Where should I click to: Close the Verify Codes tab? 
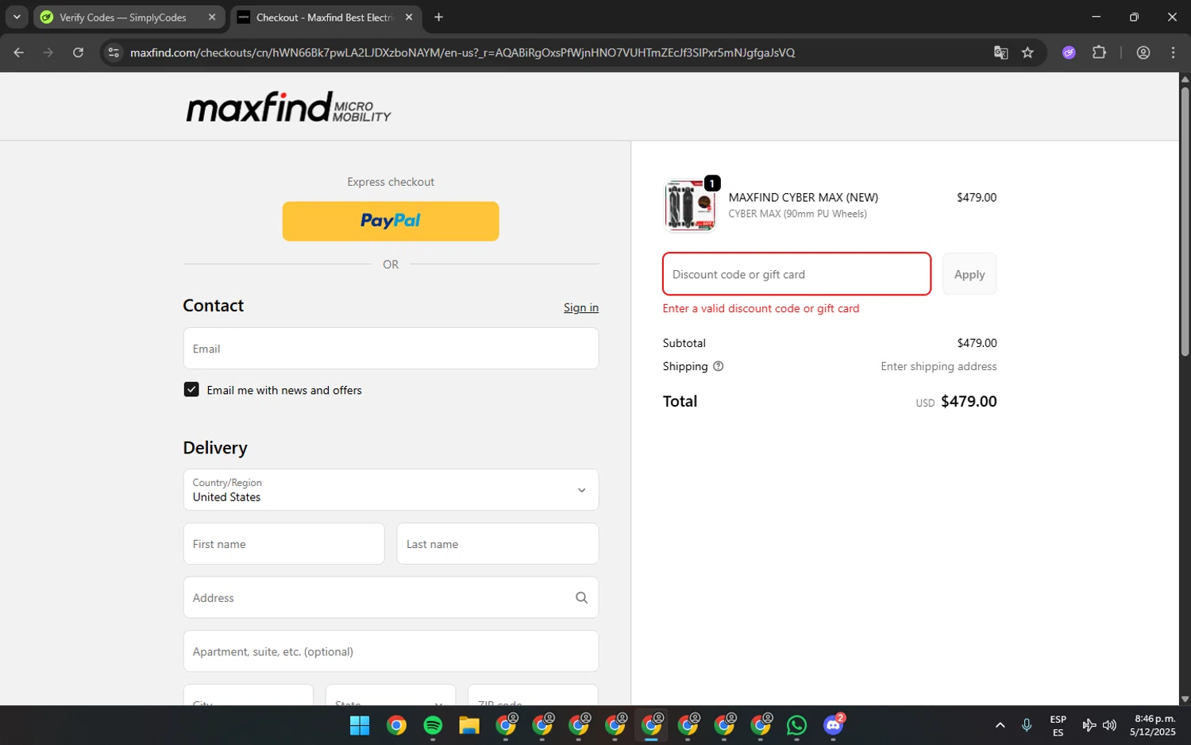pos(212,17)
